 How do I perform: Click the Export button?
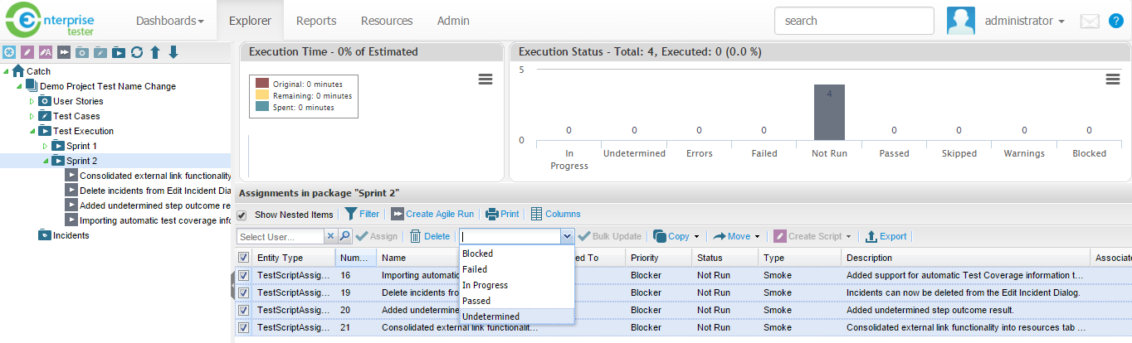point(886,236)
